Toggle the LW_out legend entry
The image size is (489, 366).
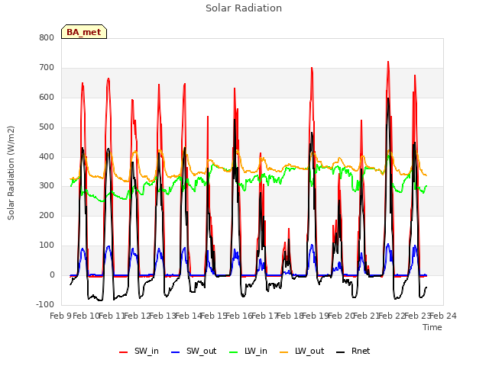coord(302,351)
